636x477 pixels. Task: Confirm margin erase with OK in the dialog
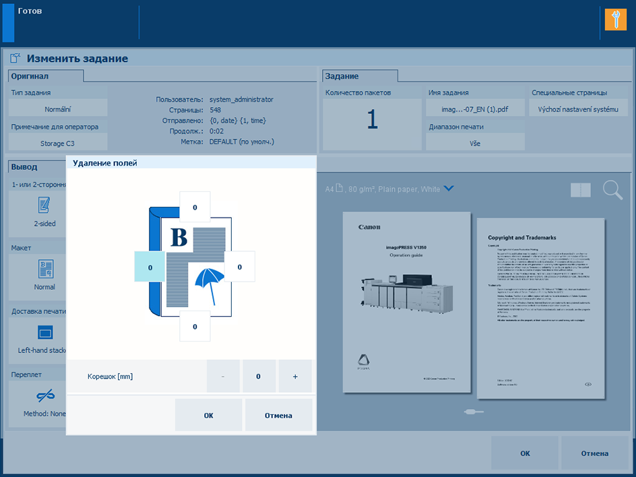click(x=208, y=415)
